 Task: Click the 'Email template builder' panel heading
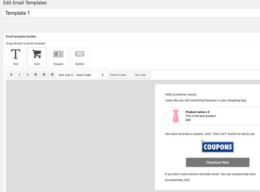click(21, 36)
